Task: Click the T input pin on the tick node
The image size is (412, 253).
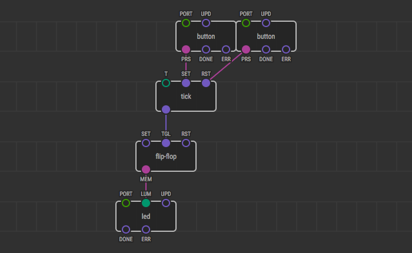Action: coord(166,83)
